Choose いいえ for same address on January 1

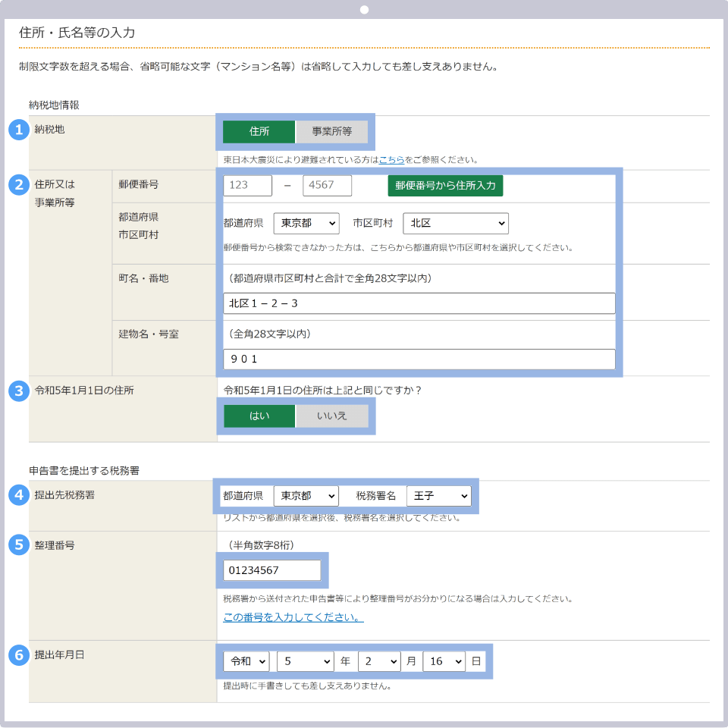pos(331,416)
